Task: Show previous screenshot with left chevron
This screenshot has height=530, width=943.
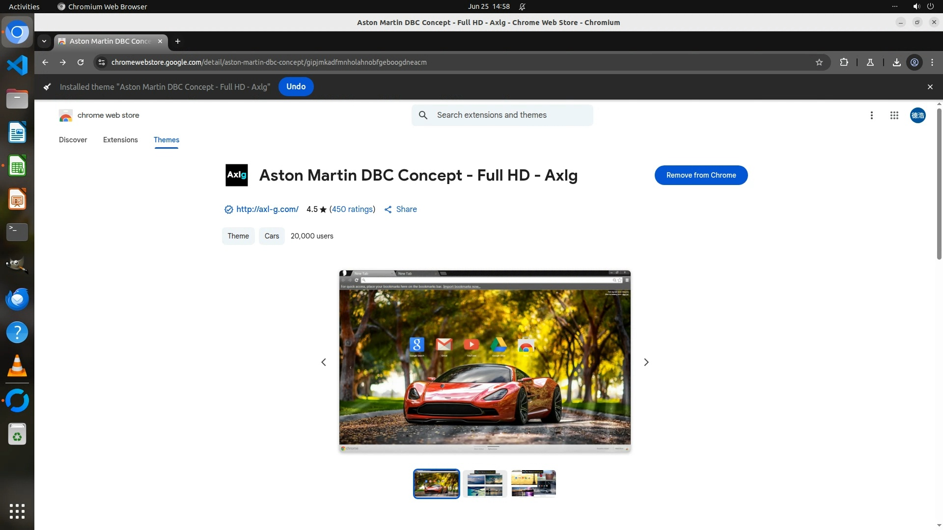Action: point(324,362)
